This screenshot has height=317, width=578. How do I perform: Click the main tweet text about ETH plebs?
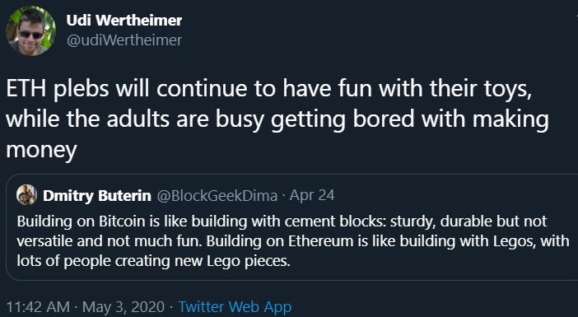point(277,119)
